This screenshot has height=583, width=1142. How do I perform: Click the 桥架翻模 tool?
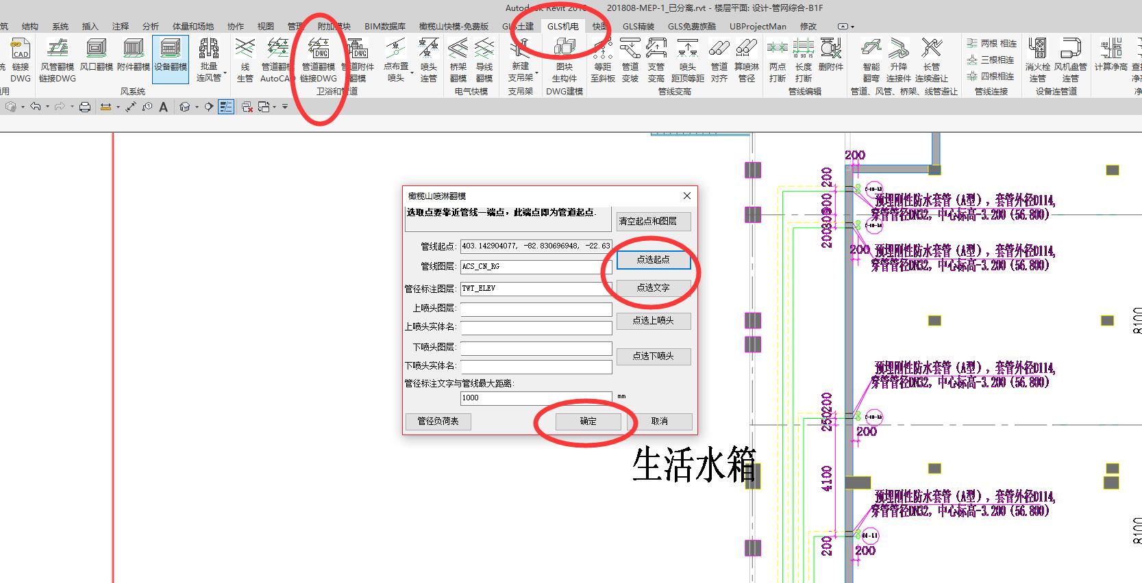click(458, 60)
